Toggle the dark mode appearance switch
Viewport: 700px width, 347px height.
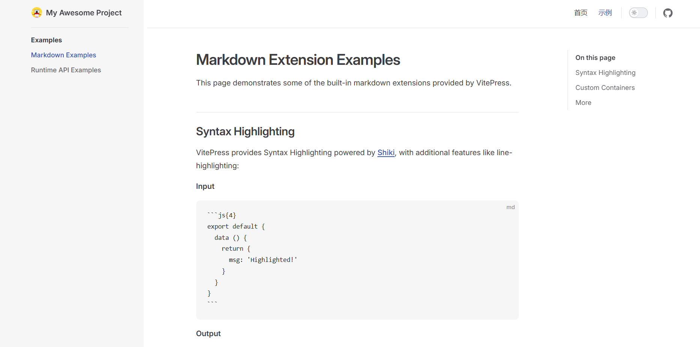tap(638, 13)
